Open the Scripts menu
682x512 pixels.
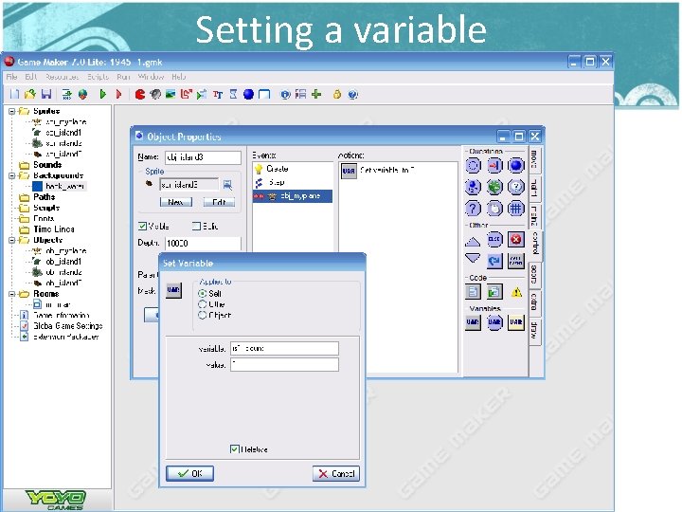(x=98, y=77)
